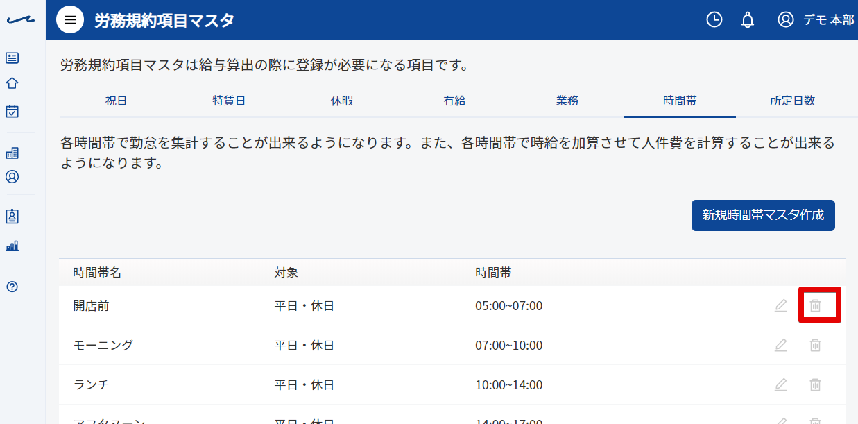This screenshot has height=424, width=858.
Task: Edit the 開店前 time slot
Action: 781,305
